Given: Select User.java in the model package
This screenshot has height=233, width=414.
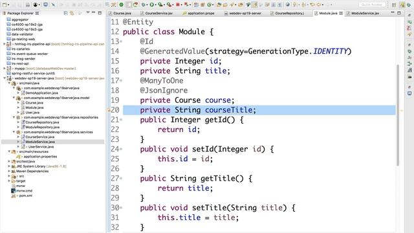Looking at the screenshot, I should pos(32,113).
